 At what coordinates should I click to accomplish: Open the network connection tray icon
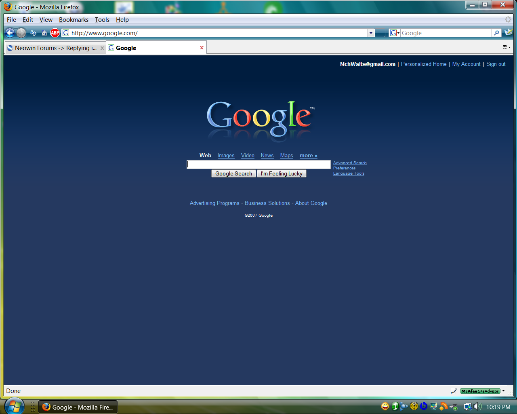468,407
